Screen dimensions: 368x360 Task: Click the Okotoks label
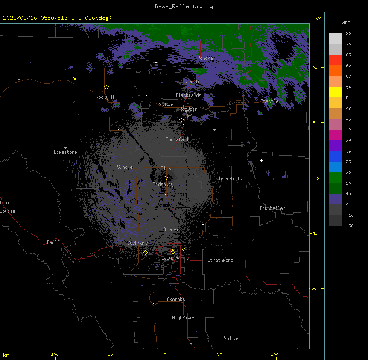[176, 299]
